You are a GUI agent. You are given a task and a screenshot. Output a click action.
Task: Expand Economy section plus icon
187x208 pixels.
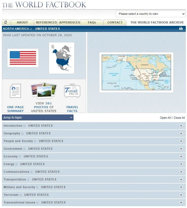coord(181,156)
